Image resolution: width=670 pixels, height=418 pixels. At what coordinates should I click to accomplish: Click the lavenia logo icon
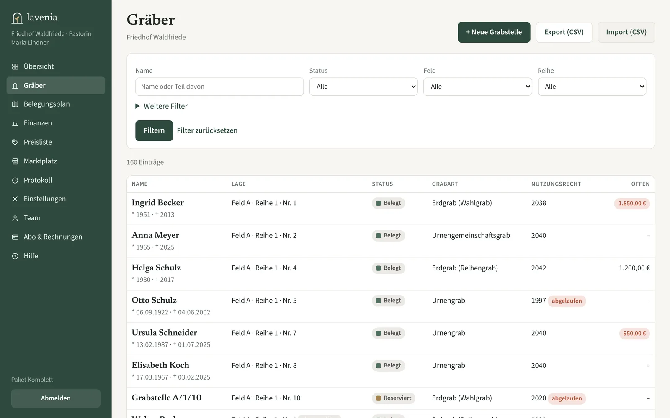17,18
